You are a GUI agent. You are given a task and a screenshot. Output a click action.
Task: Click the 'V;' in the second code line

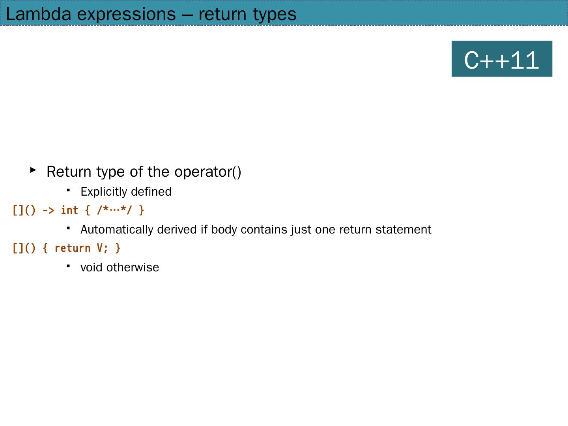coord(102,248)
